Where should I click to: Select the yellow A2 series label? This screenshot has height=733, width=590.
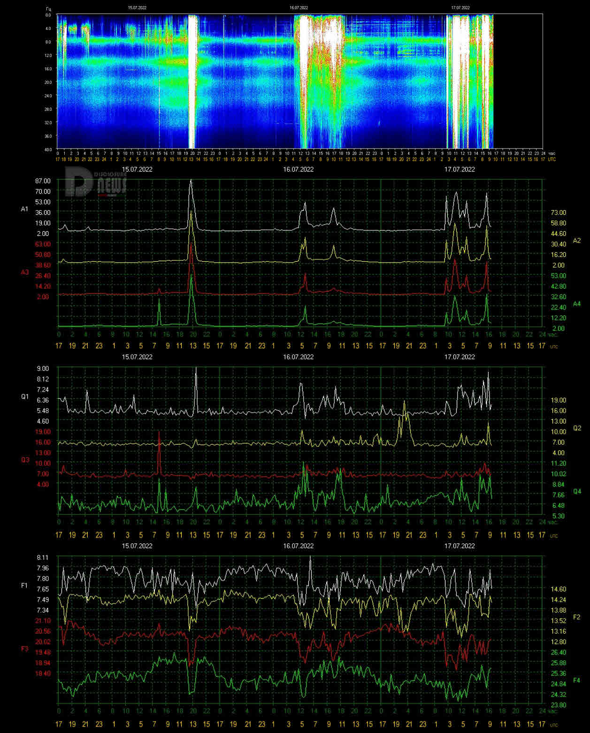click(x=577, y=241)
